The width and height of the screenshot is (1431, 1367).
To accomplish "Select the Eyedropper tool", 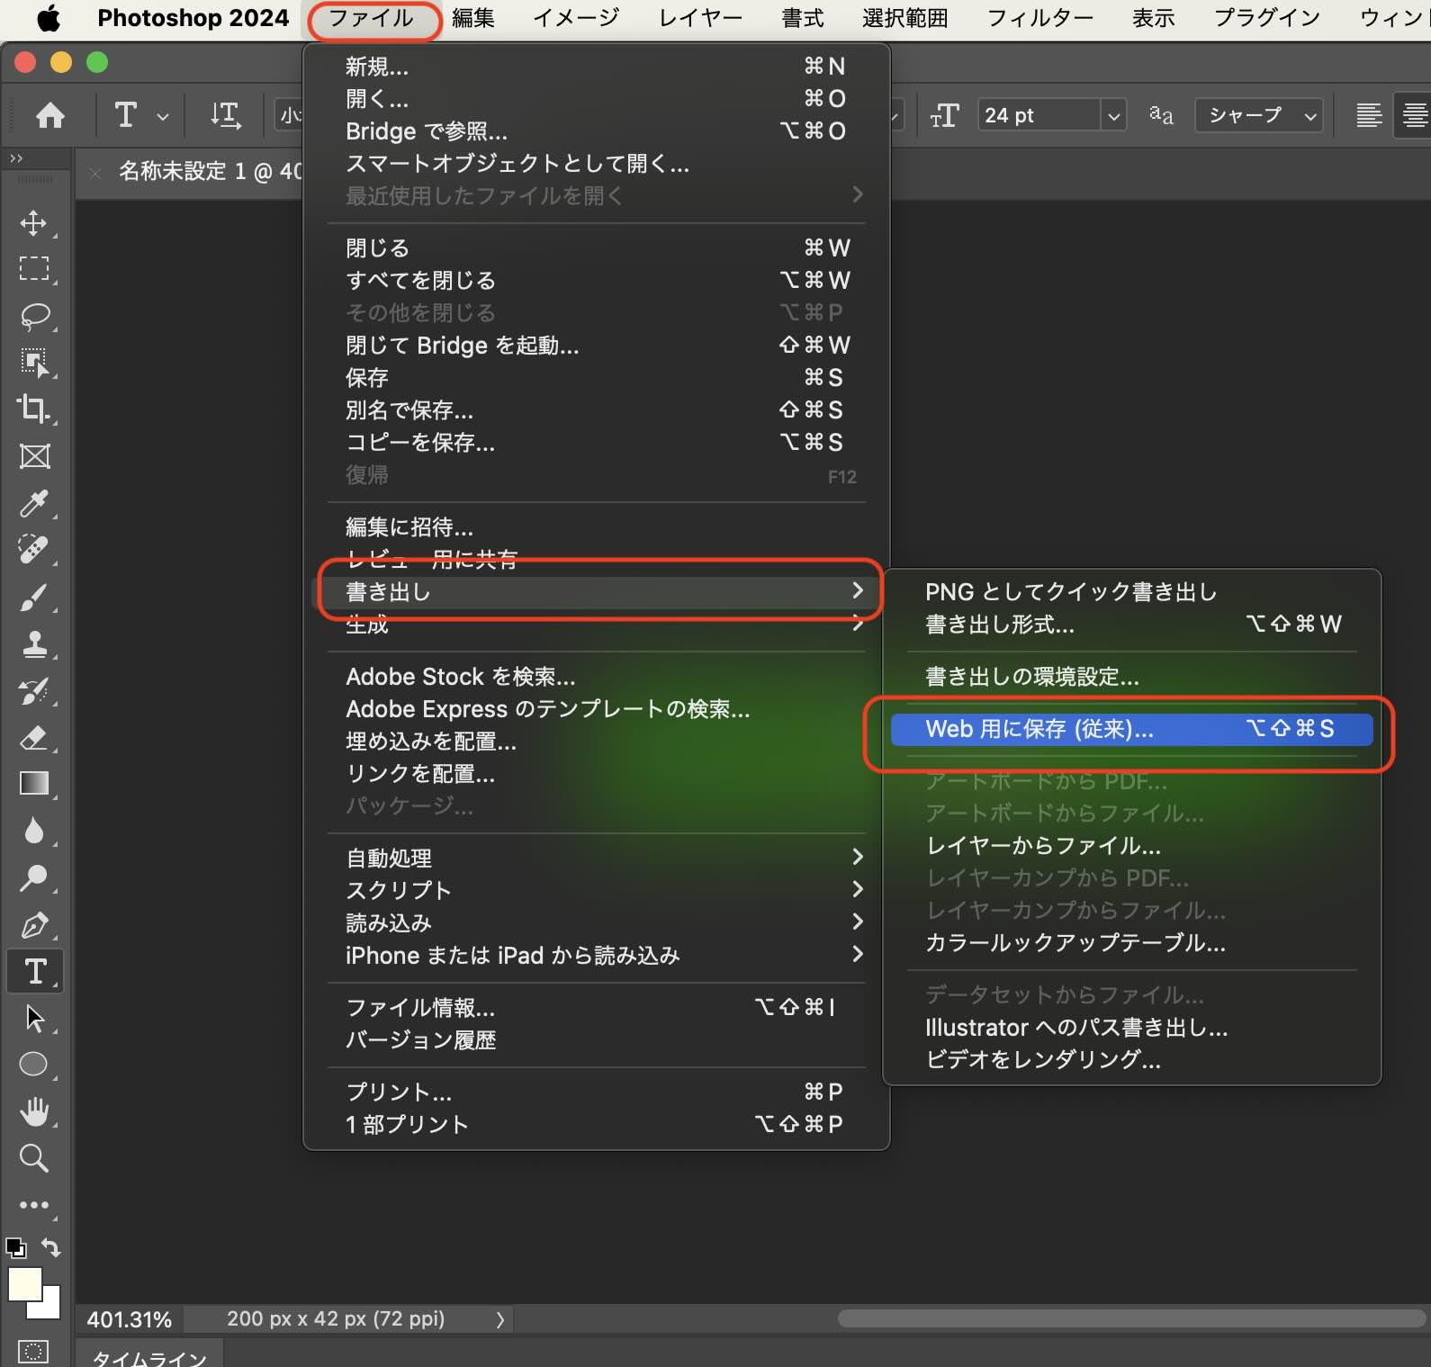I will (x=34, y=503).
